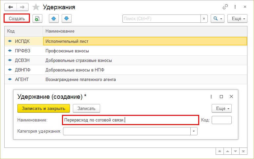Click the back navigation arrow

(x=11, y=7)
